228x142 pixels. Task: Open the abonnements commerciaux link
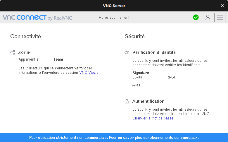[174, 137]
